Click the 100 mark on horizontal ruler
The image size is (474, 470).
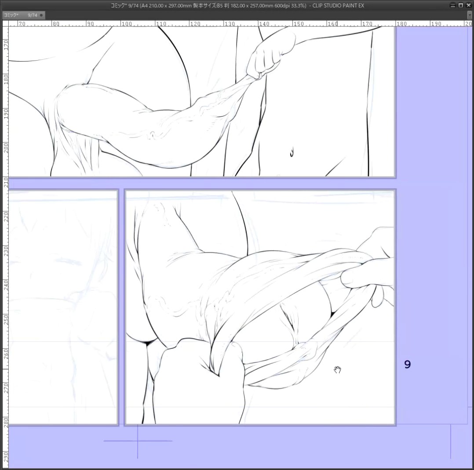[x=126, y=24]
